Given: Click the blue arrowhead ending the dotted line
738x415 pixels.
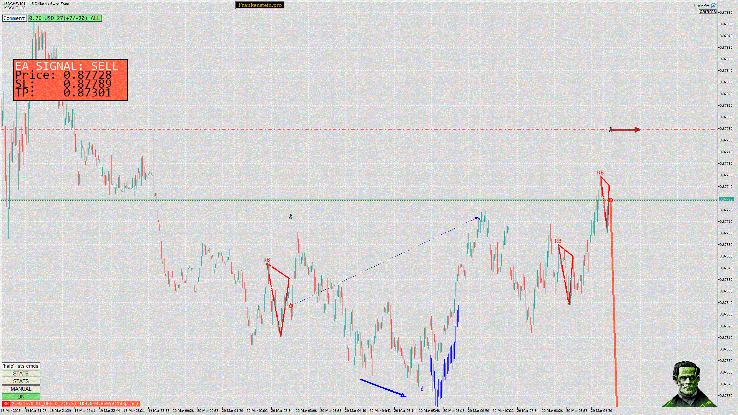Looking at the screenshot, I should click(477, 218).
